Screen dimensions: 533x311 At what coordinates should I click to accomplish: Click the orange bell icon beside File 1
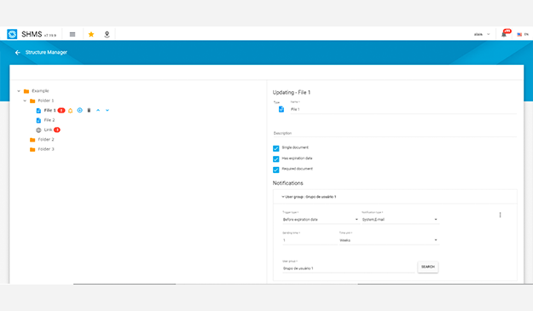tap(71, 111)
